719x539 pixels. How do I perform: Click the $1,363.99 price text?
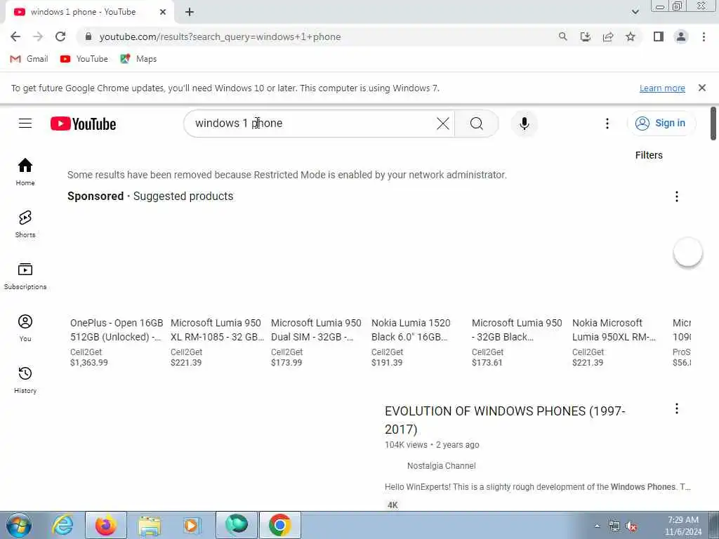click(89, 363)
